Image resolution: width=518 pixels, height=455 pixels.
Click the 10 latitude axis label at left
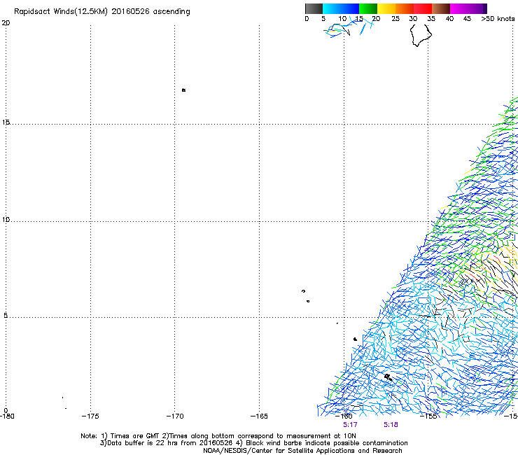click(x=6, y=219)
